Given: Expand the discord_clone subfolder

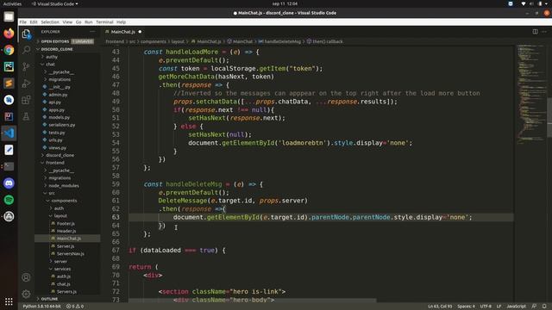Looking at the screenshot, I should [x=60, y=155].
